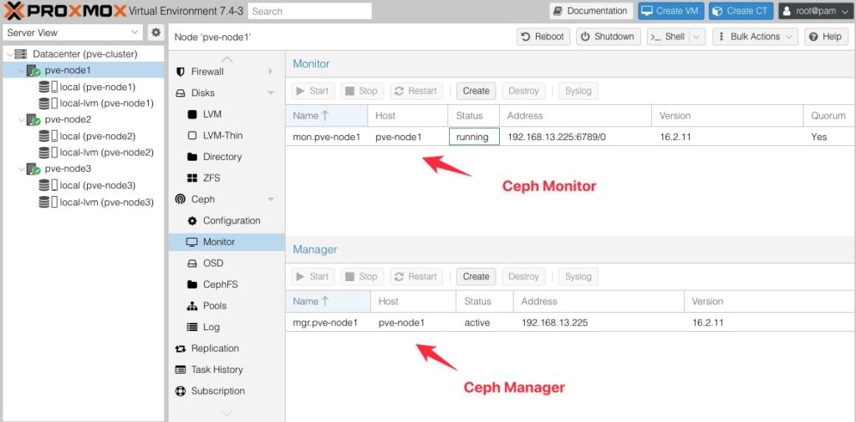Click the Create CT button
856x422 pixels.
[741, 11]
